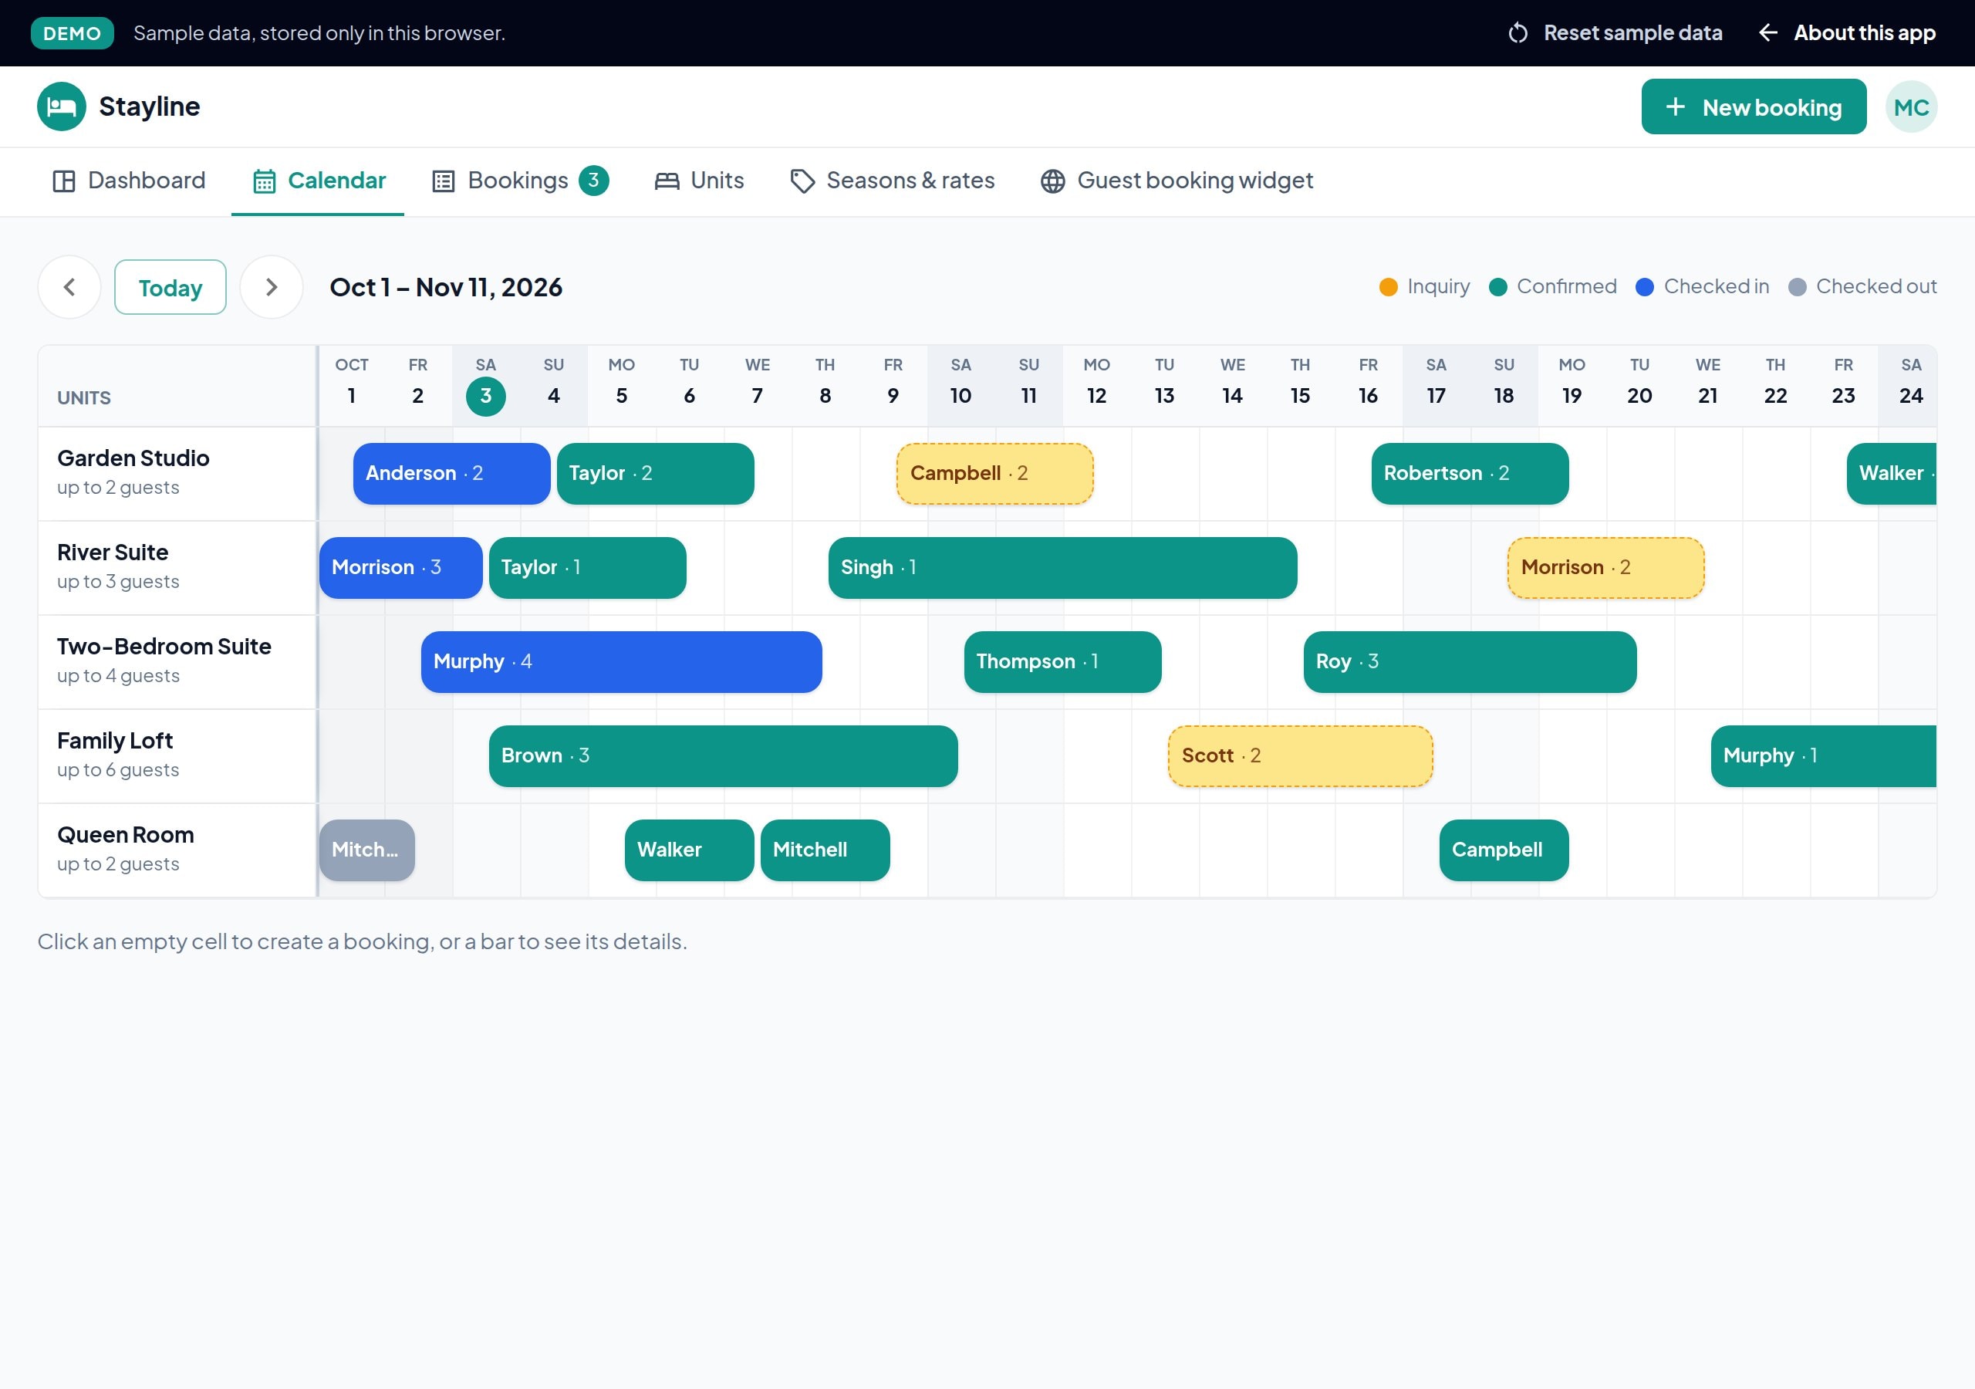Click the Calendar tab icon
The height and width of the screenshot is (1389, 1975).
click(x=264, y=181)
